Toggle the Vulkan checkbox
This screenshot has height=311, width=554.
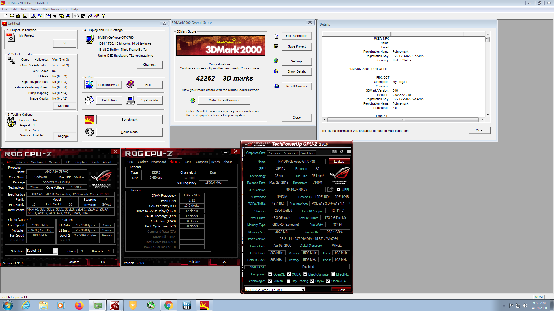pos(270,281)
